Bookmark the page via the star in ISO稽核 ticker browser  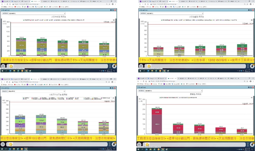click(x=247, y=4)
